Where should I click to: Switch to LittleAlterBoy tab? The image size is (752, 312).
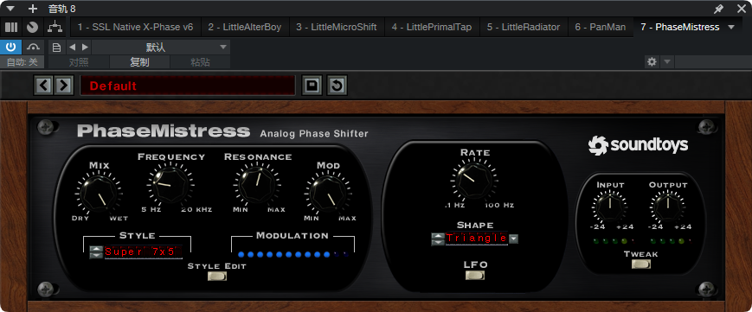coord(245,28)
